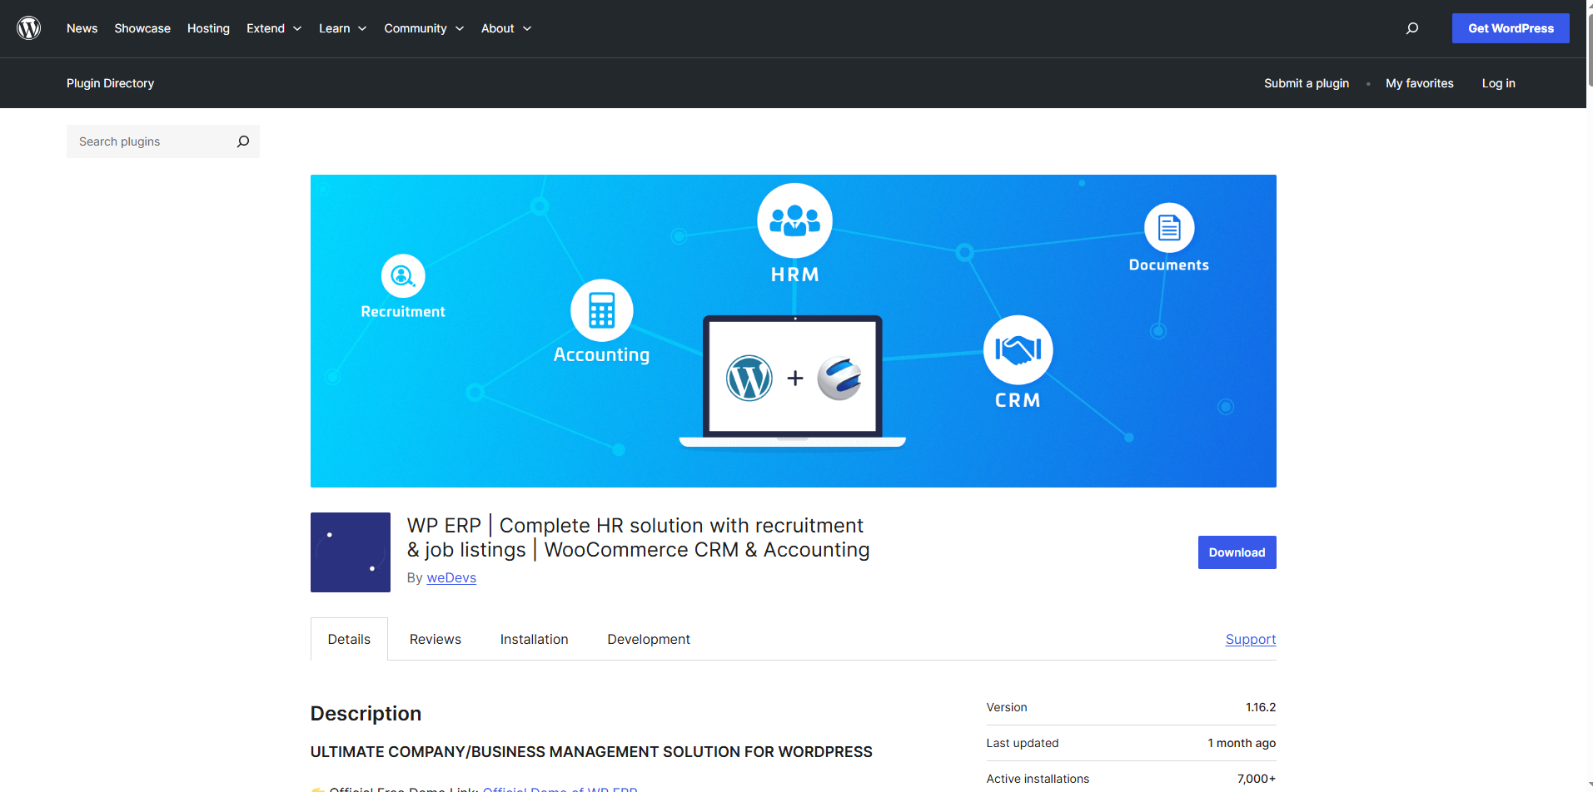Click the Documents icon in banner
The width and height of the screenshot is (1593, 792).
(1169, 227)
